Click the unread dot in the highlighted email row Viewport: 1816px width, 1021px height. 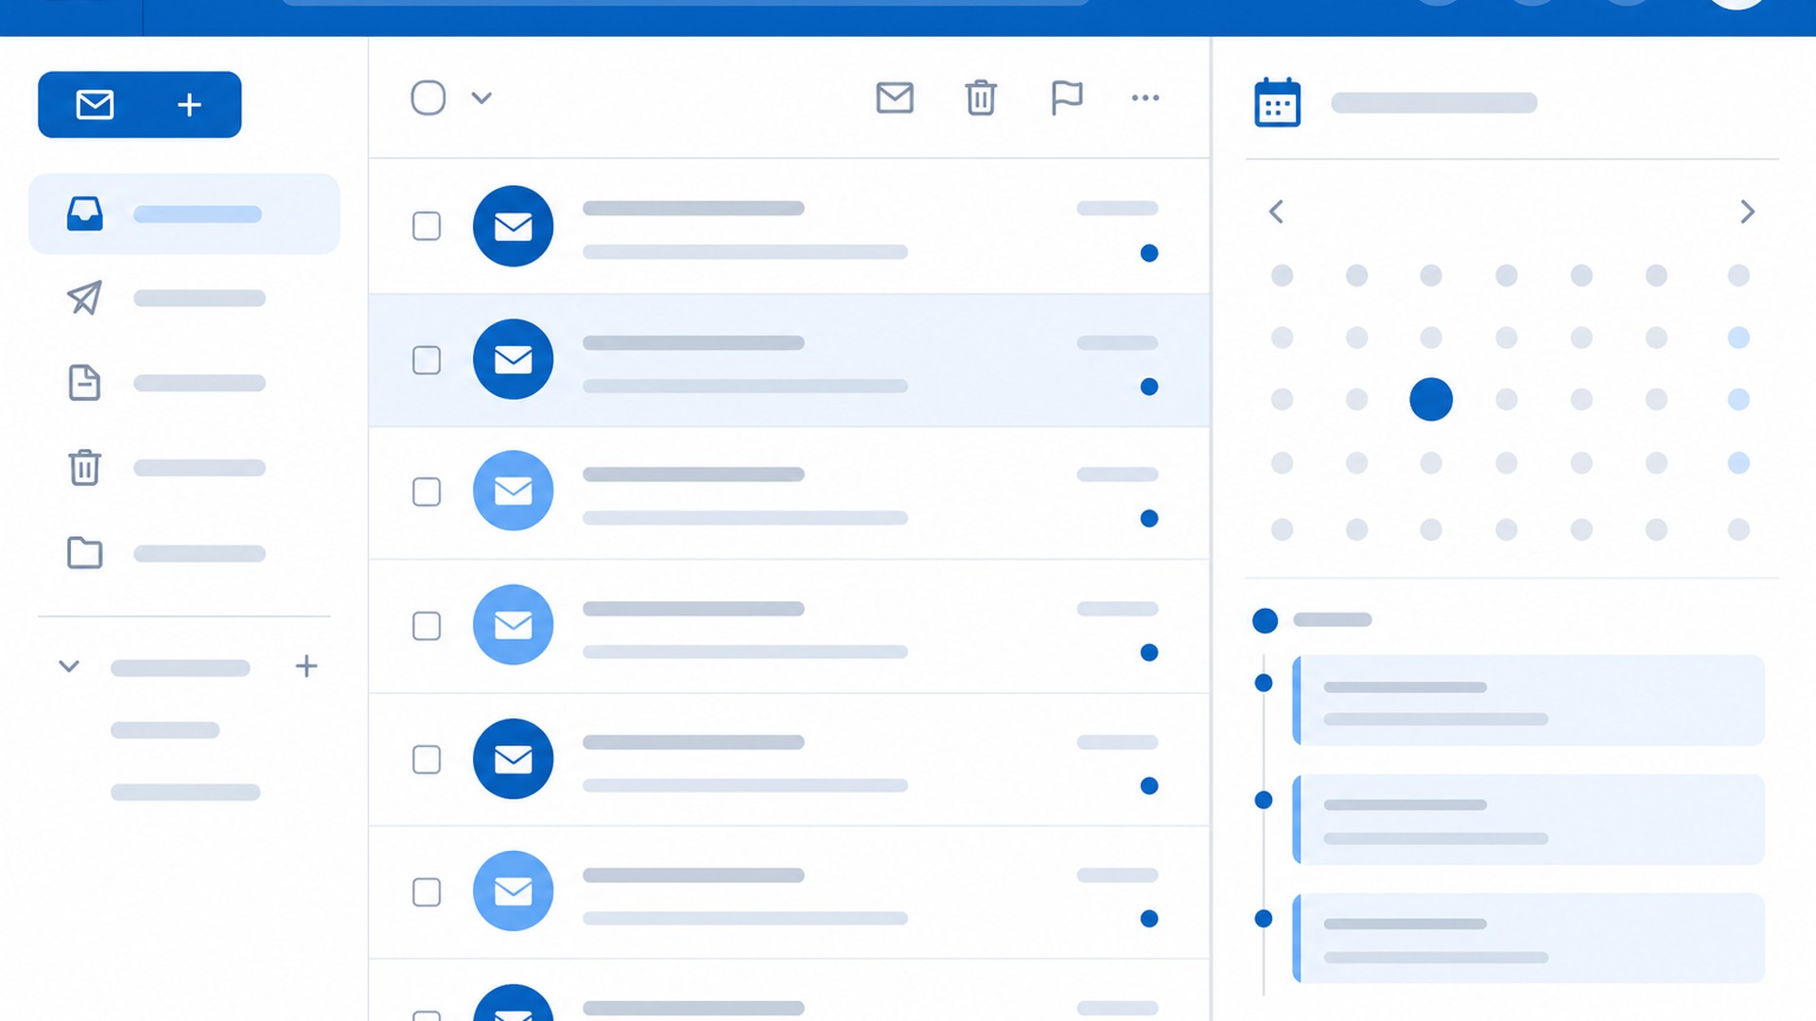click(x=1149, y=387)
